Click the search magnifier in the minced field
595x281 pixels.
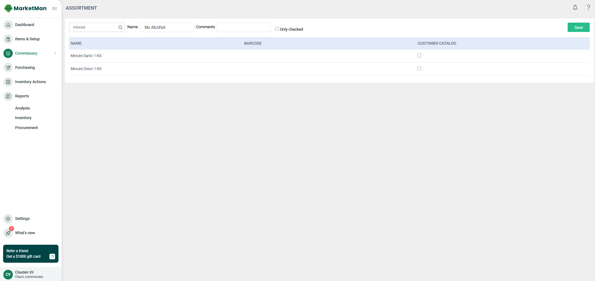pos(120,27)
